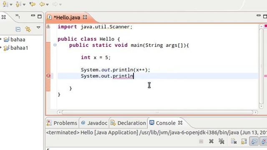Screen dimensions: 267x150
Task: Select the Console tab
Action: (x=162, y=123)
